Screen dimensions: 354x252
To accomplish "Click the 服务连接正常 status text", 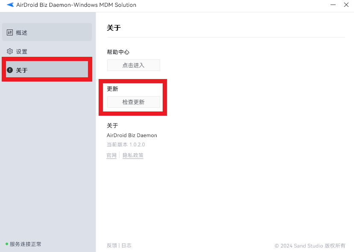I will tap(26, 244).
